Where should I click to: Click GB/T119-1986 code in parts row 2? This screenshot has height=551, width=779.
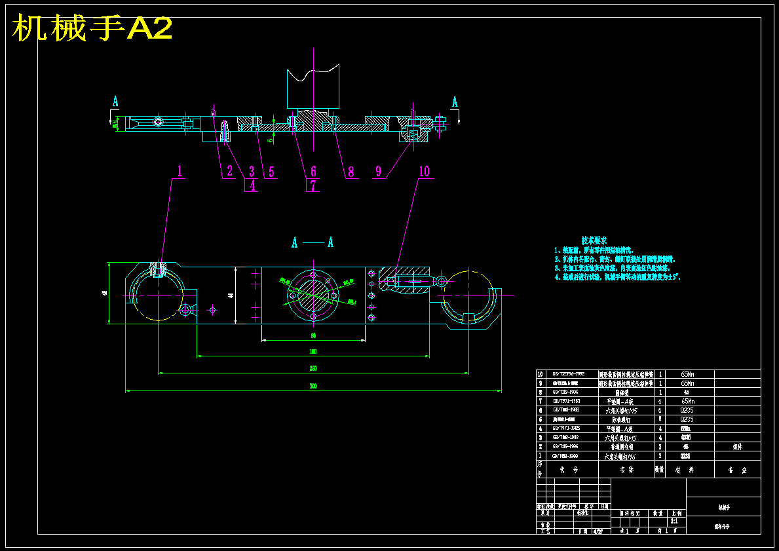pos(565,447)
